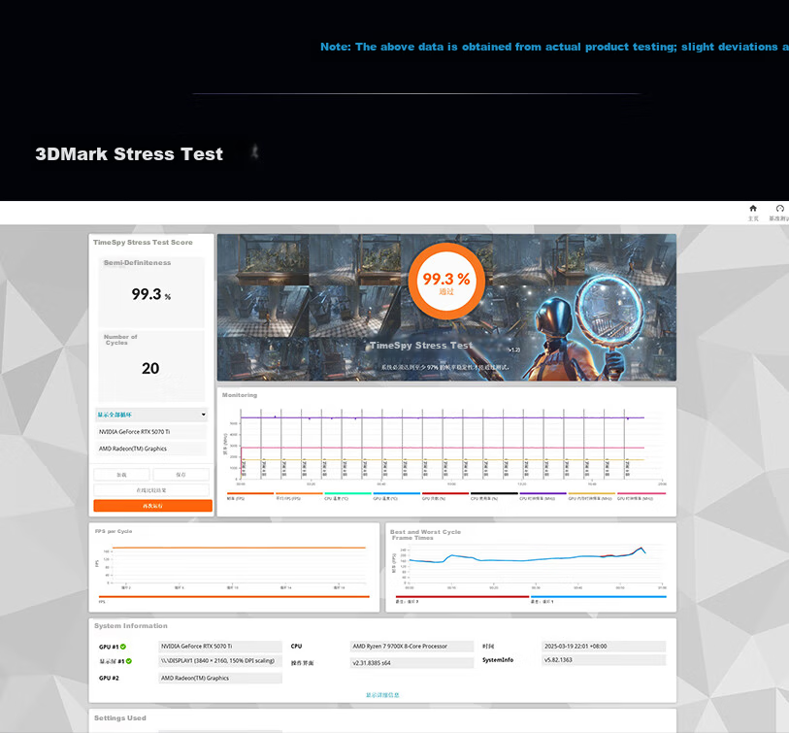
Task: Toggle the red legend bar under the Frame Times chart
Action: (462, 596)
